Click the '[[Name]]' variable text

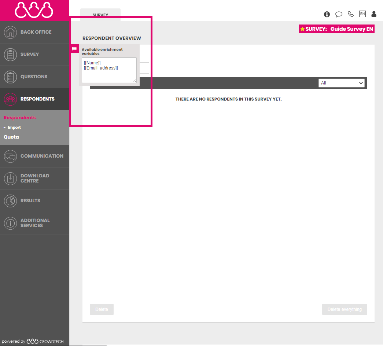[92, 63]
